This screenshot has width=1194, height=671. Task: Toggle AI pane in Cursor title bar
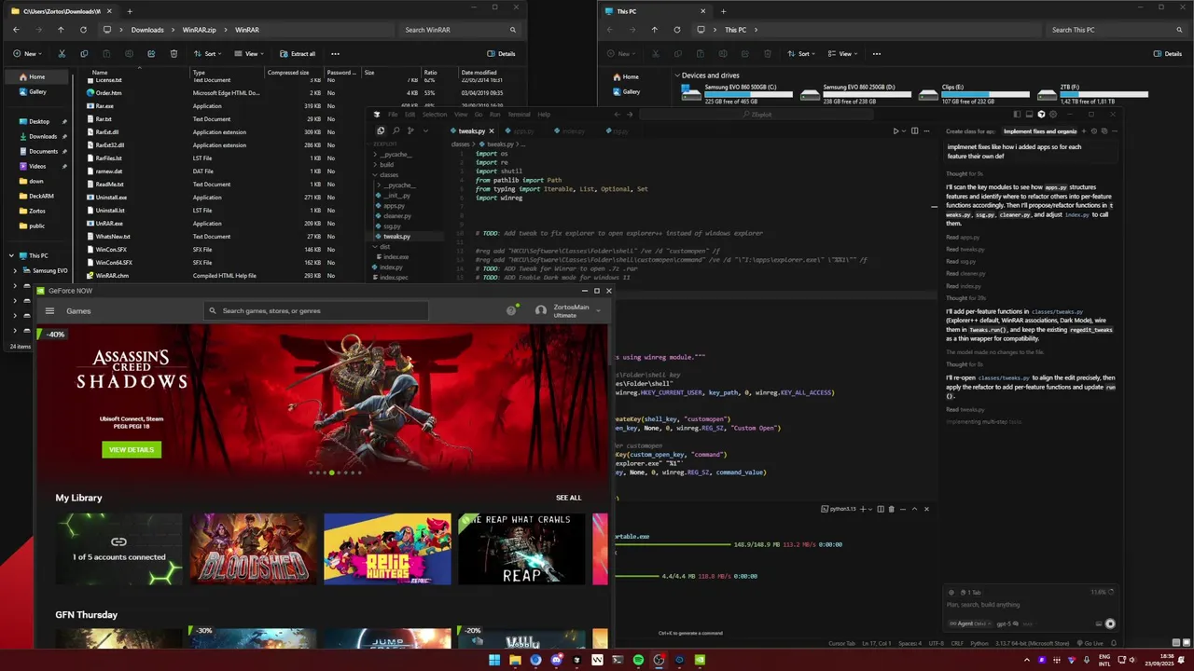coord(1042,115)
